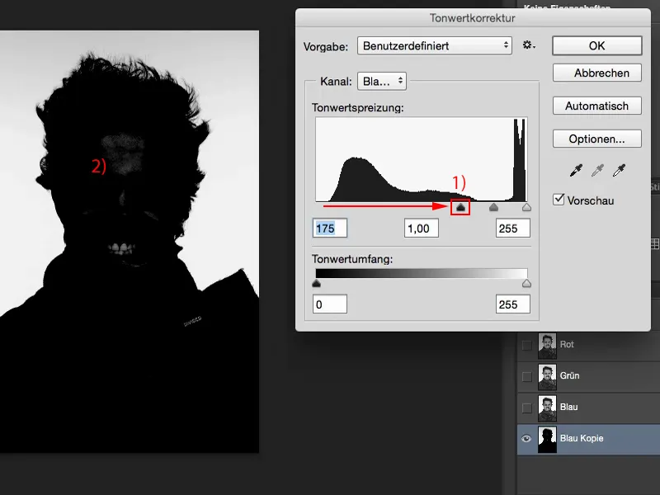Open the Vorgabe preset dropdown
Image resolution: width=660 pixels, height=495 pixels.
[x=435, y=45]
